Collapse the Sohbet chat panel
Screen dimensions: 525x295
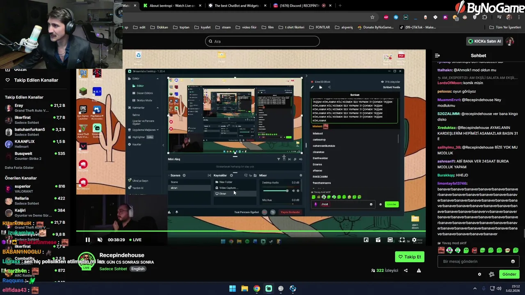pyautogui.click(x=437, y=55)
